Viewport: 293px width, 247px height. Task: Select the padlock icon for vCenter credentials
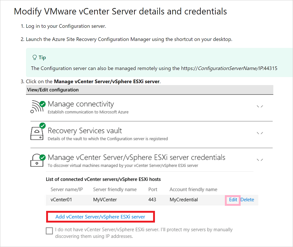[37, 161]
